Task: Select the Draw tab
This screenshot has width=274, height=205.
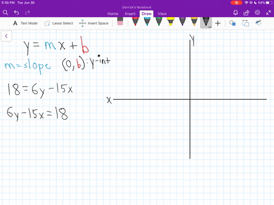Action: 147,14
